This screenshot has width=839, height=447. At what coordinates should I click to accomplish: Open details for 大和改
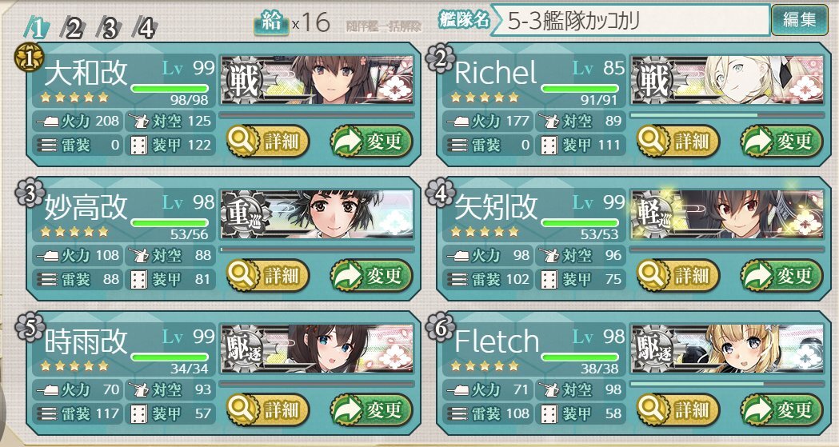tap(268, 142)
